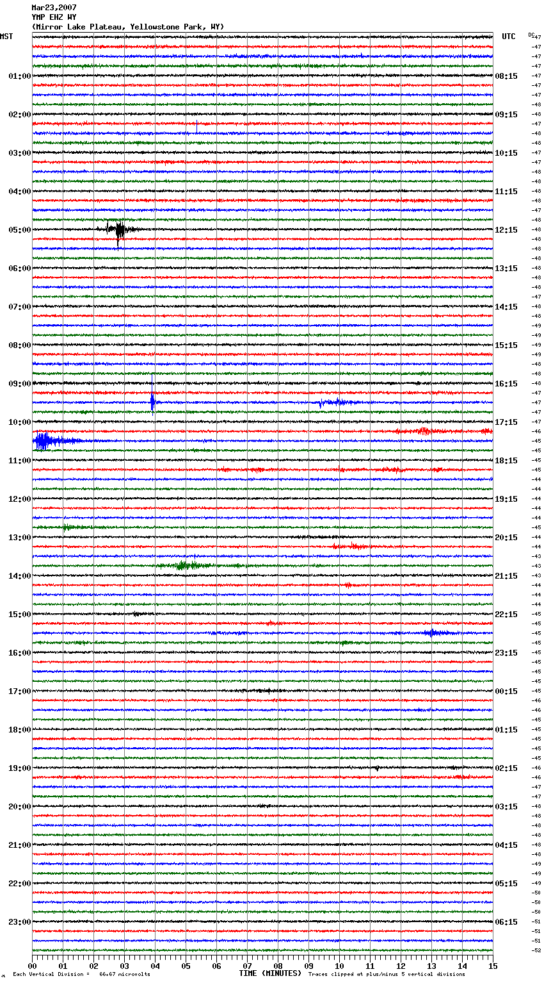Click the 10:15 UTC time label

pyautogui.click(x=506, y=153)
